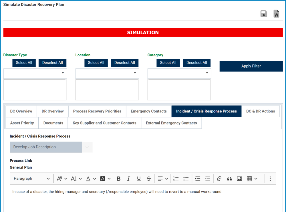The height and width of the screenshot is (212, 286).
Task: Click in Category selection list box
Action: pos(179,90)
